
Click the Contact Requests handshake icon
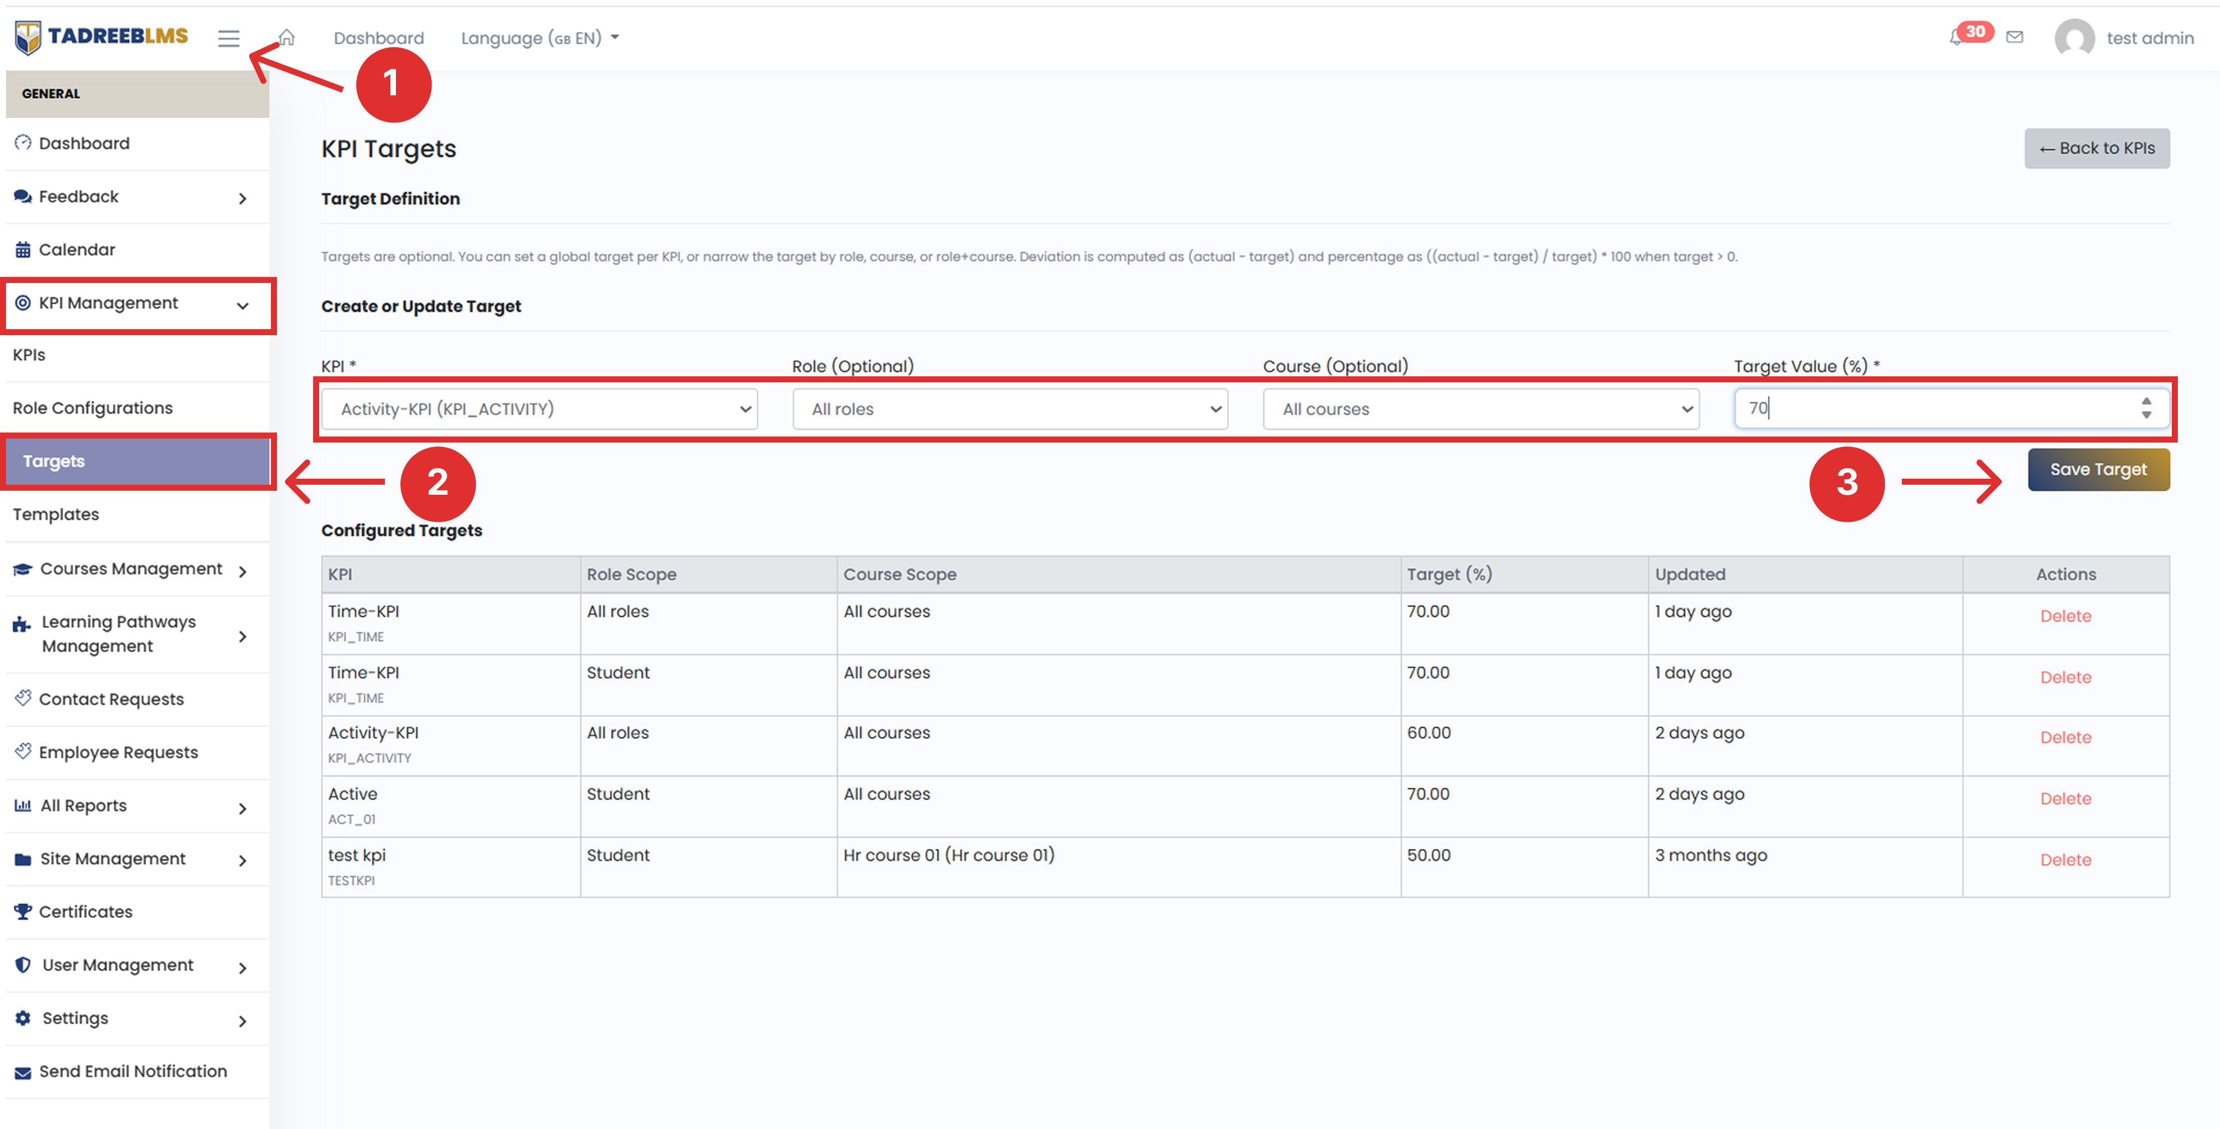[23, 698]
